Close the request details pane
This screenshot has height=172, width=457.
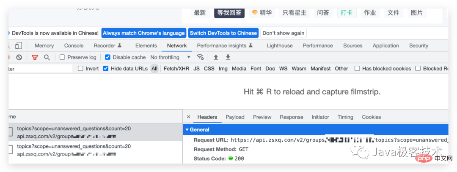pyautogui.click(x=189, y=117)
